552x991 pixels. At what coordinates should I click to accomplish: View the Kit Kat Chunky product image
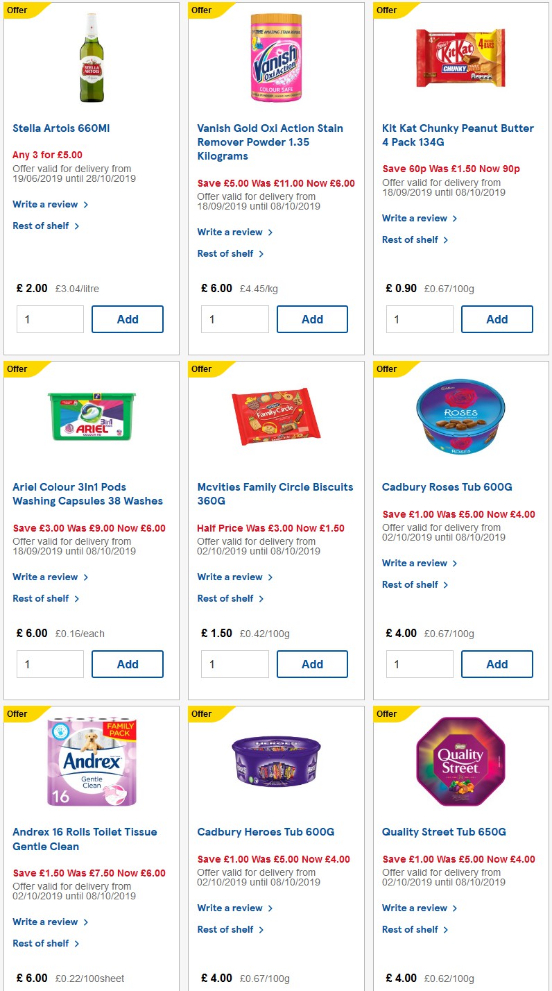pyautogui.click(x=460, y=58)
